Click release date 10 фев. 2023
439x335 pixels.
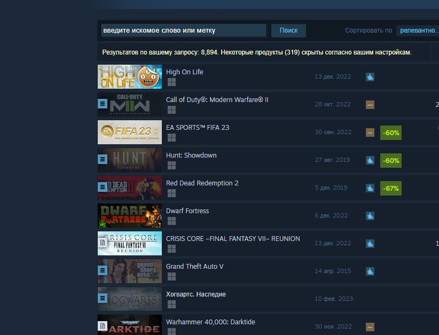click(334, 299)
